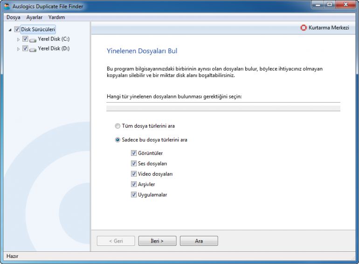This screenshot has width=359, height=264.
Task: Disable the Video dosyaları checkbox
Action: pos(134,174)
